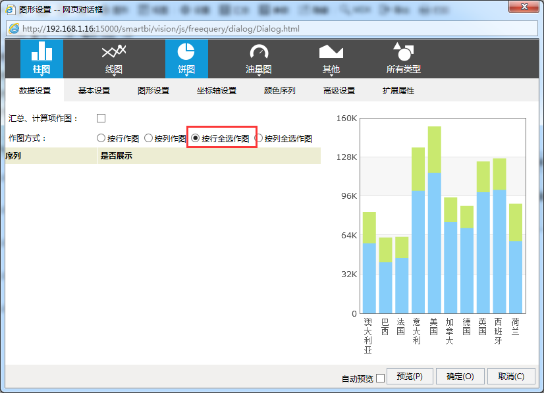Switch to the 扩展属性 tab
This screenshot has width=544, height=393.
(398, 91)
